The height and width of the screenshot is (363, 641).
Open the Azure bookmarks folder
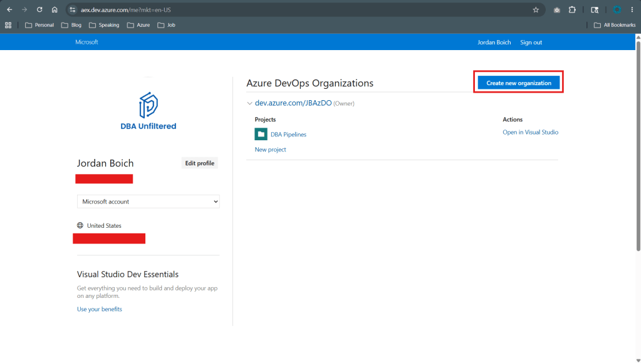(x=138, y=25)
